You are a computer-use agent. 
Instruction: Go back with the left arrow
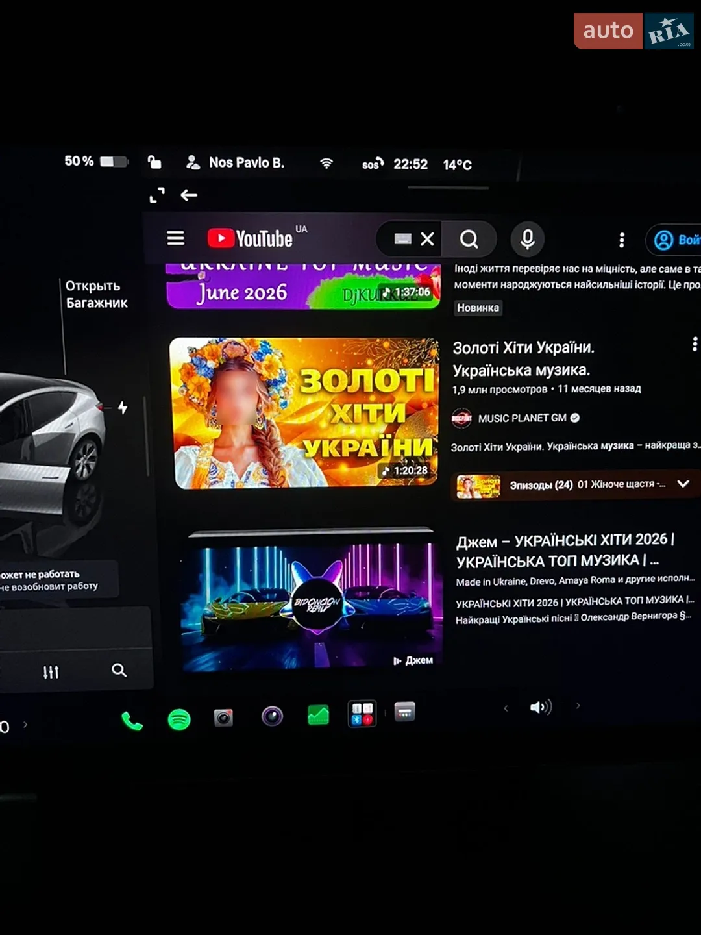click(x=188, y=195)
